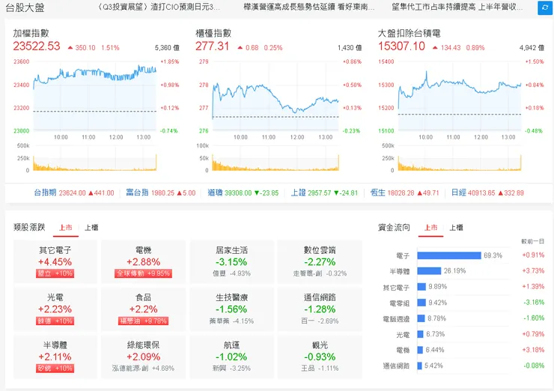The width and height of the screenshot is (554, 391).
Task: Open the 數位雲端 sector card
Action: (320, 261)
